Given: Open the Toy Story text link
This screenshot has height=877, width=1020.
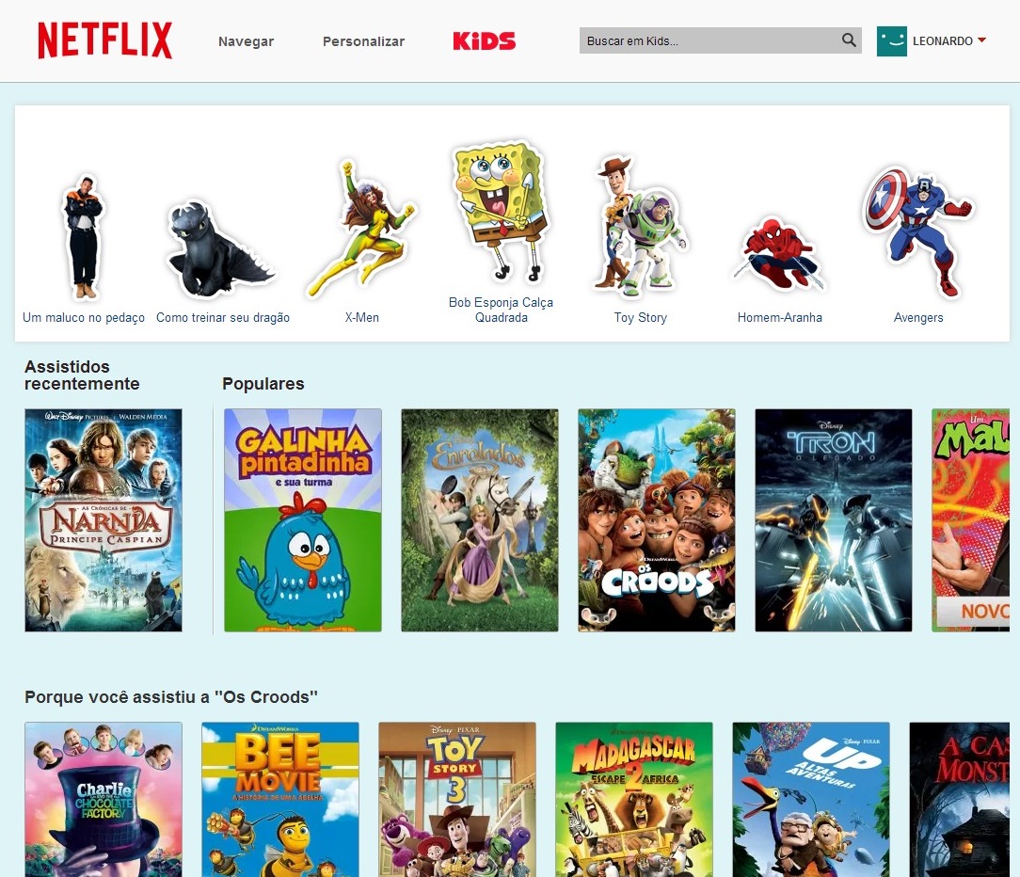Looking at the screenshot, I should point(640,317).
